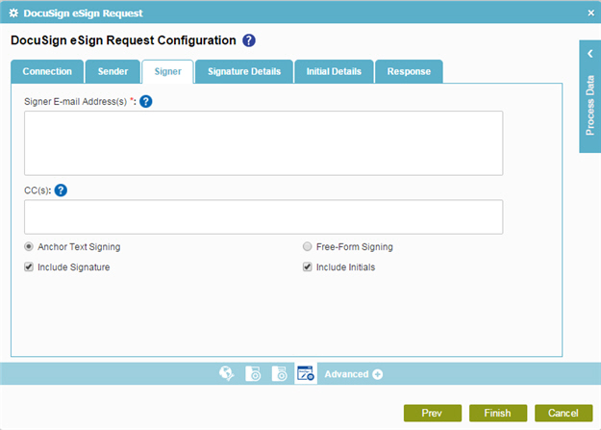The height and width of the screenshot is (430, 601).
Task: Go to the Response tab
Action: (x=409, y=71)
